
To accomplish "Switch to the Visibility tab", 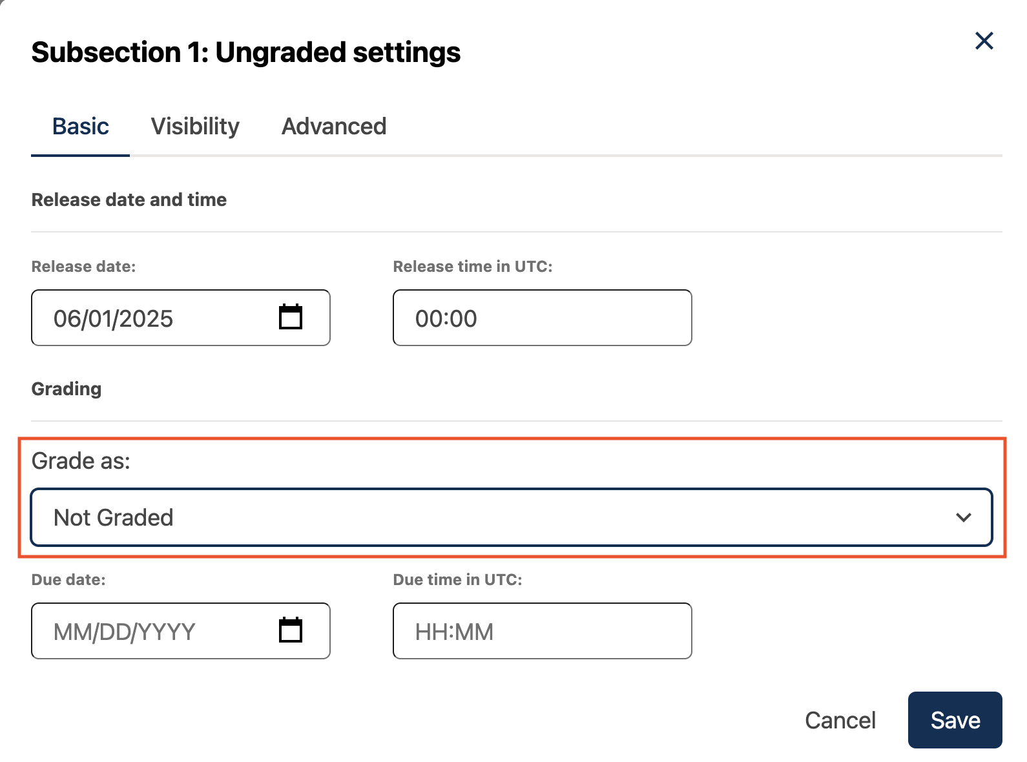I will [195, 127].
